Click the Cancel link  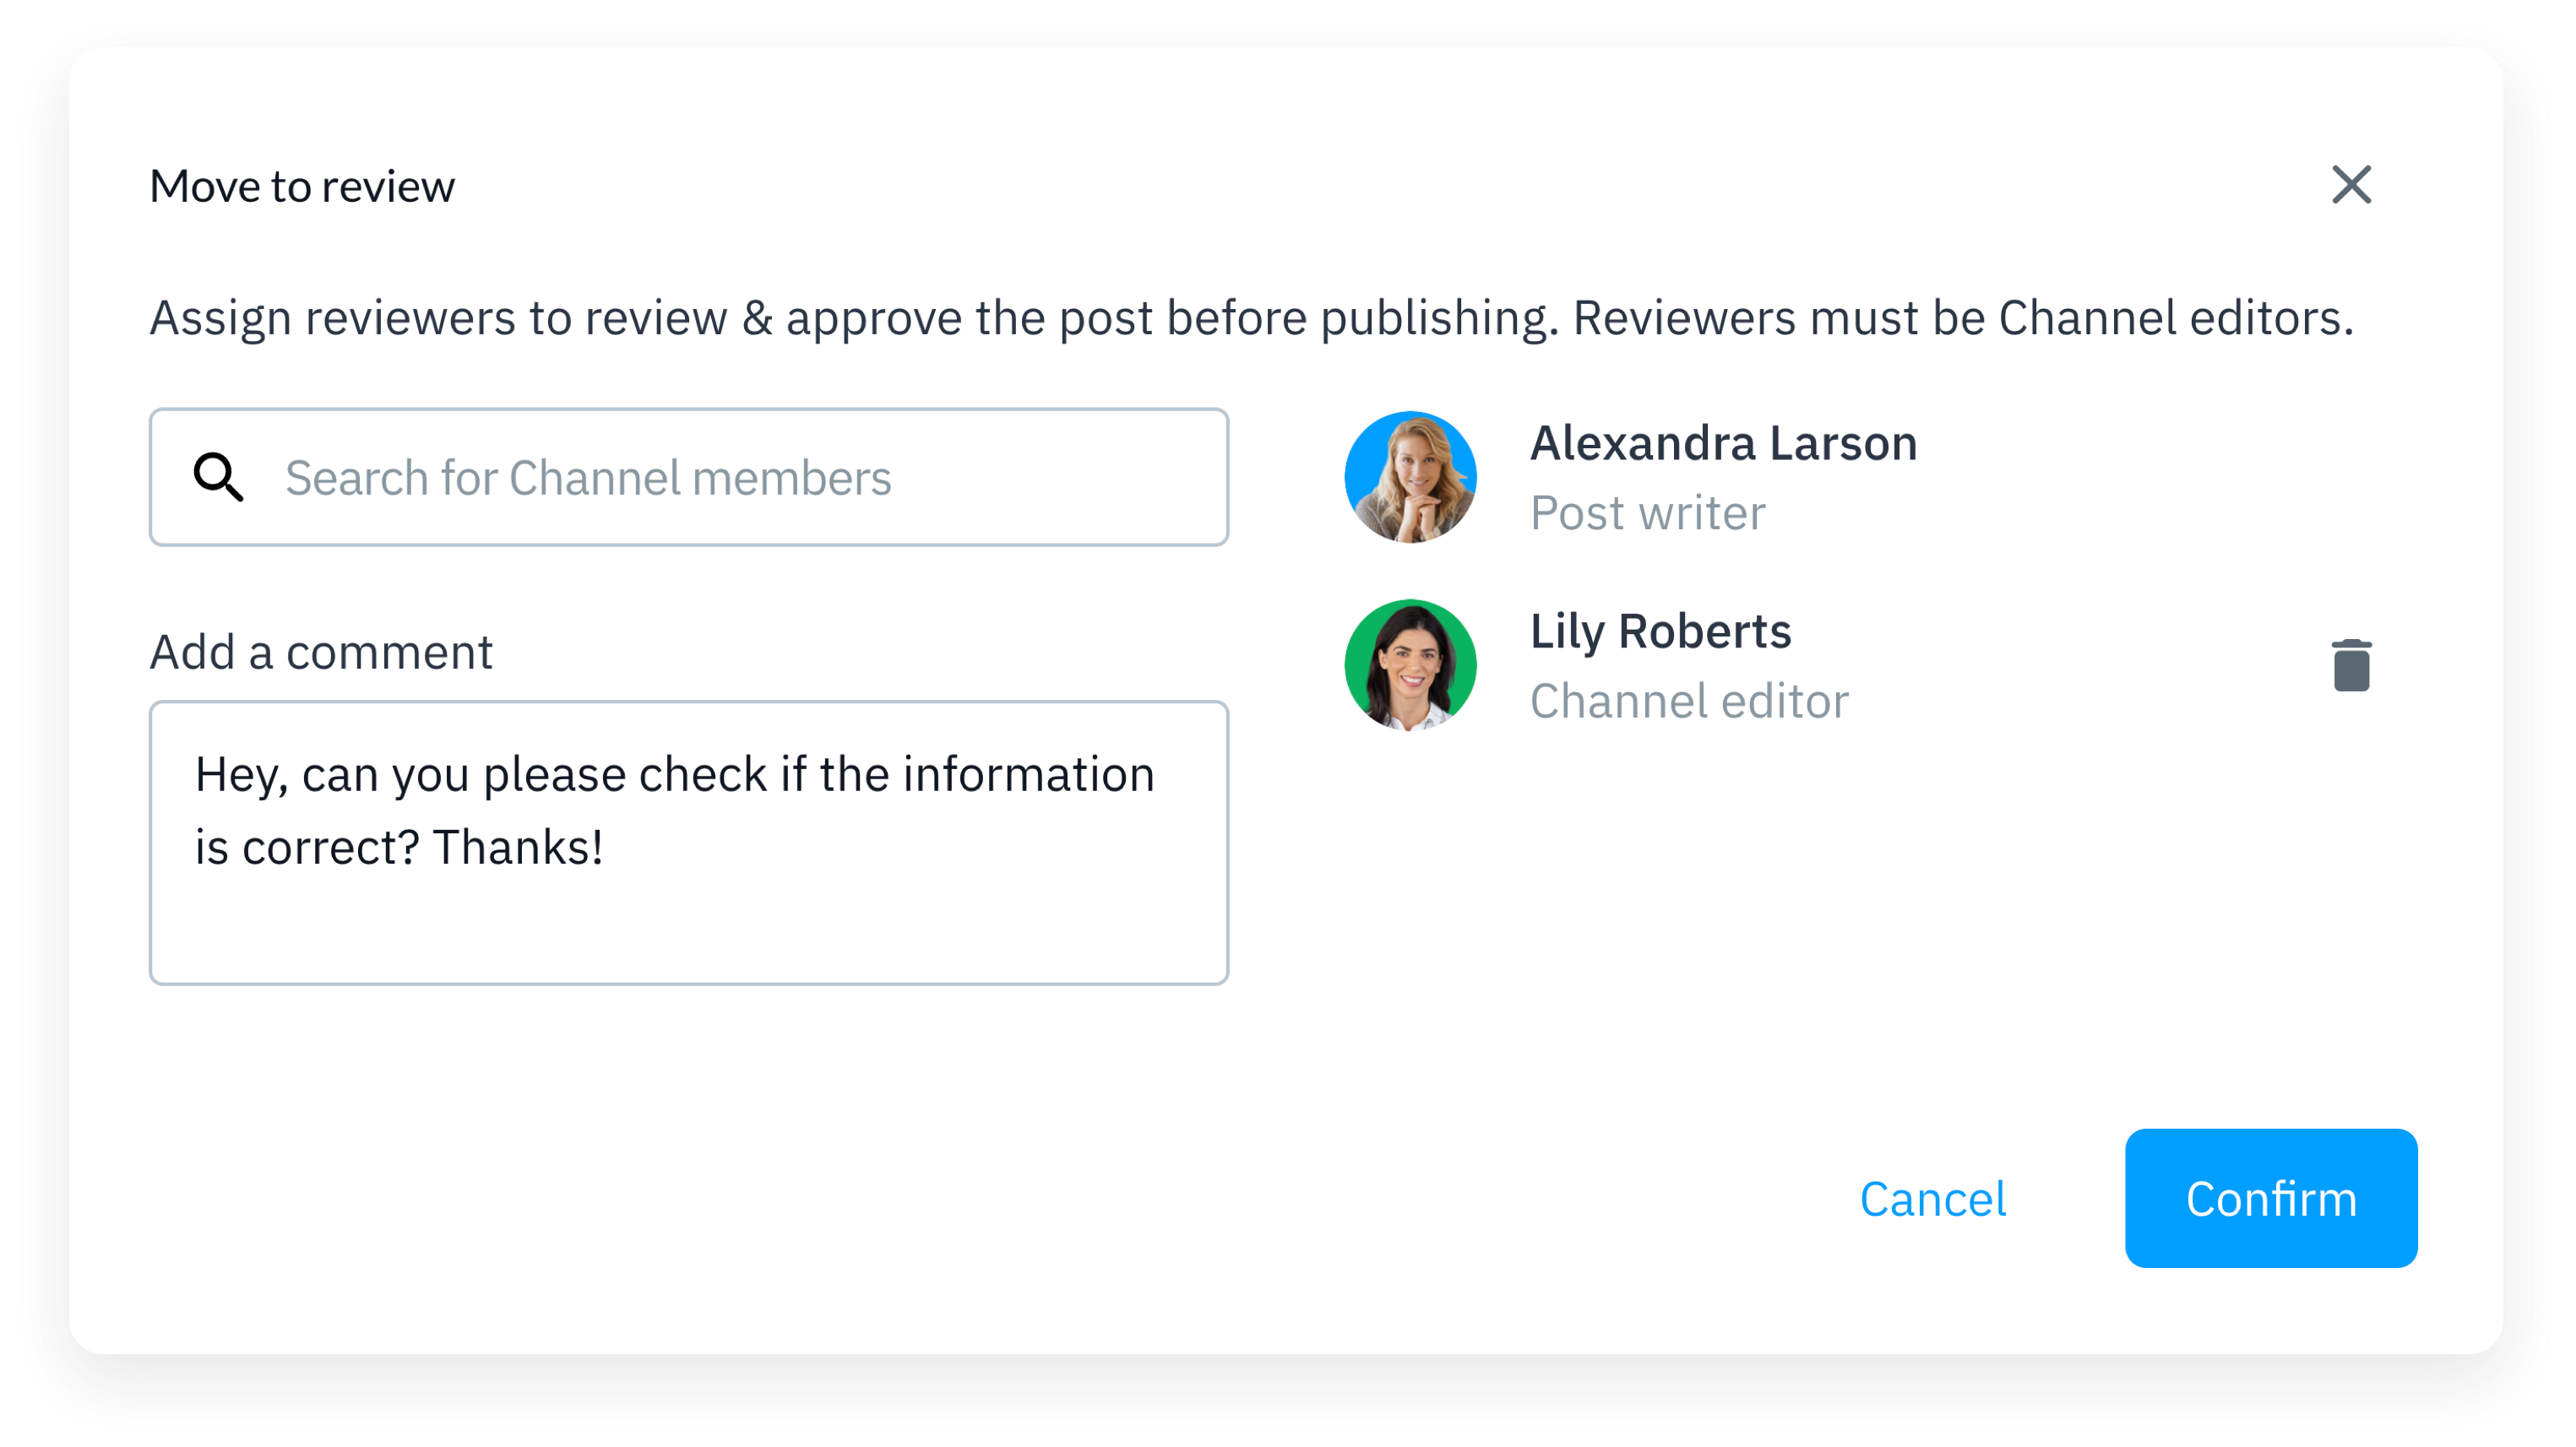(x=1932, y=1198)
